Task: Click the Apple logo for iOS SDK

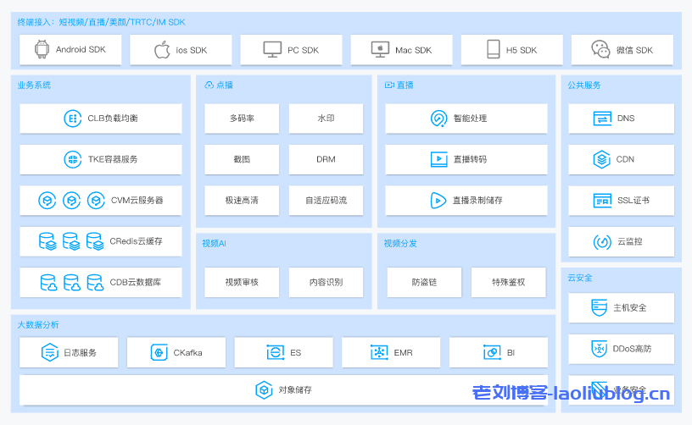Action: click(161, 50)
